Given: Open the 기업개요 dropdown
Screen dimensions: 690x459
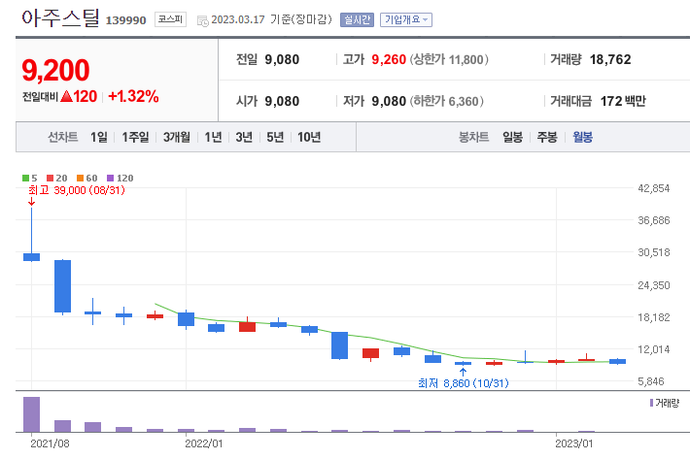Looking at the screenshot, I should [x=406, y=19].
